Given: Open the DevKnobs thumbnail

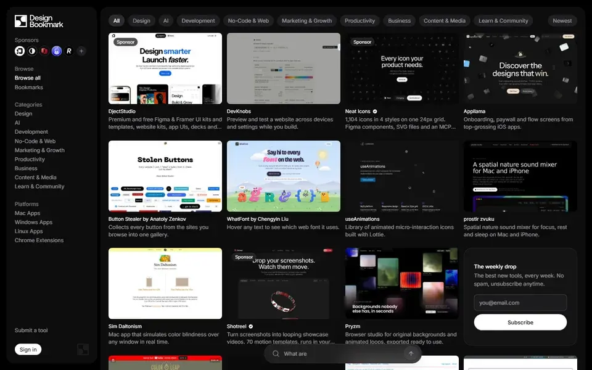Looking at the screenshot, I should point(284,68).
